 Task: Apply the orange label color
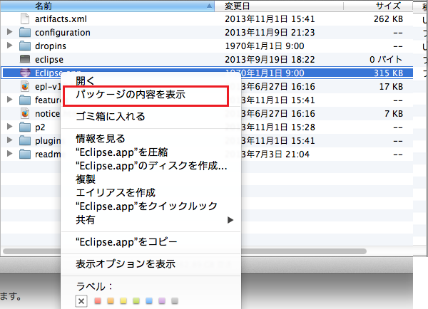tap(111, 301)
